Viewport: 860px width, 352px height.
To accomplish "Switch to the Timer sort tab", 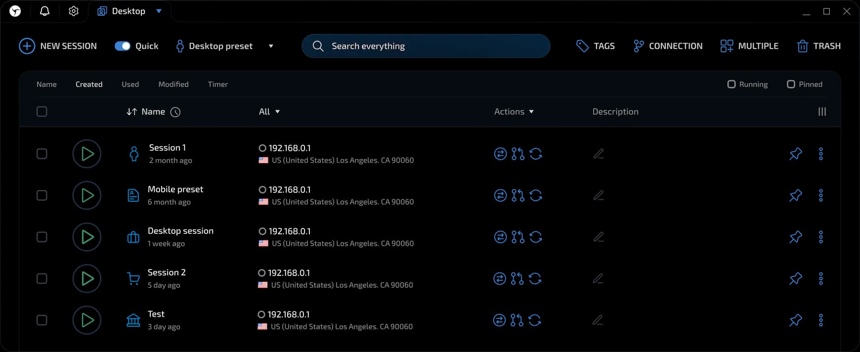I will 217,84.
